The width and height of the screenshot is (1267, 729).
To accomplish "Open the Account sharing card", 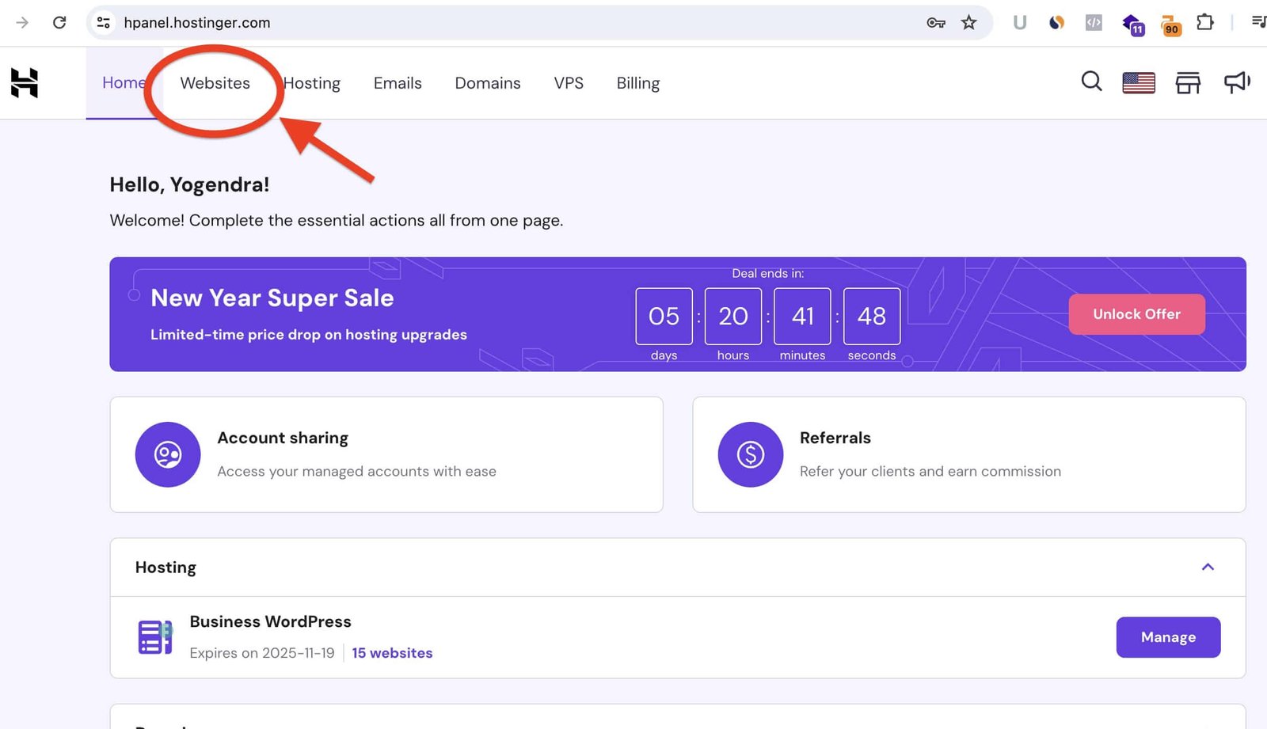I will pos(386,454).
